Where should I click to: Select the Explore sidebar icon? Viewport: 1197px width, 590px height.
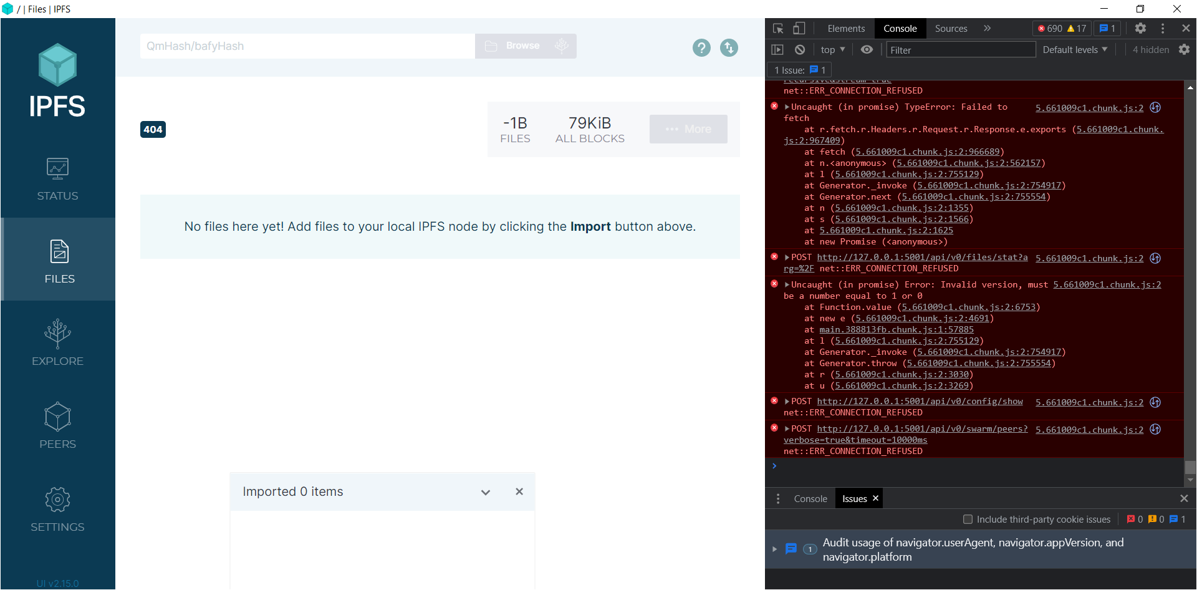click(57, 334)
